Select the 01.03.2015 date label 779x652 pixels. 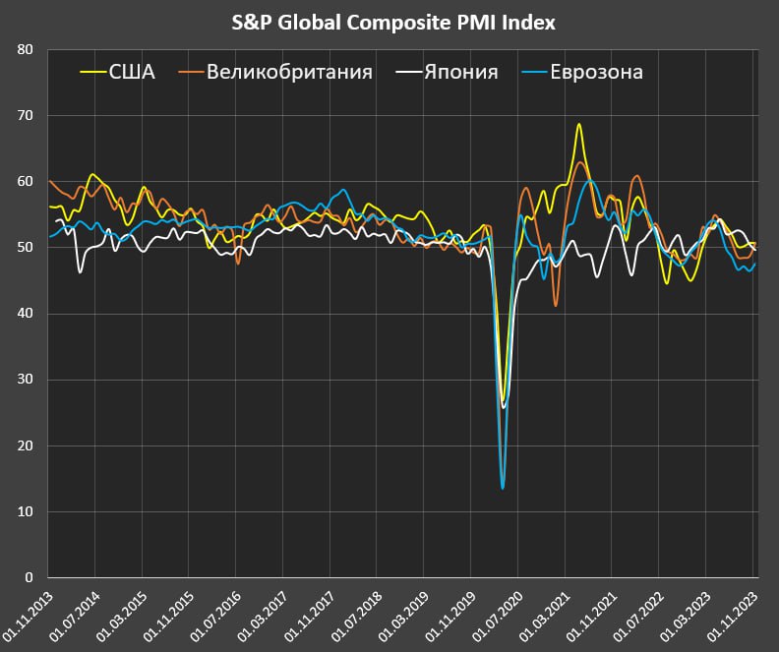(124, 612)
